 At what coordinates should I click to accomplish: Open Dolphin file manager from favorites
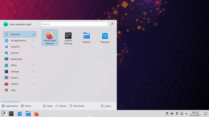pos(86,38)
